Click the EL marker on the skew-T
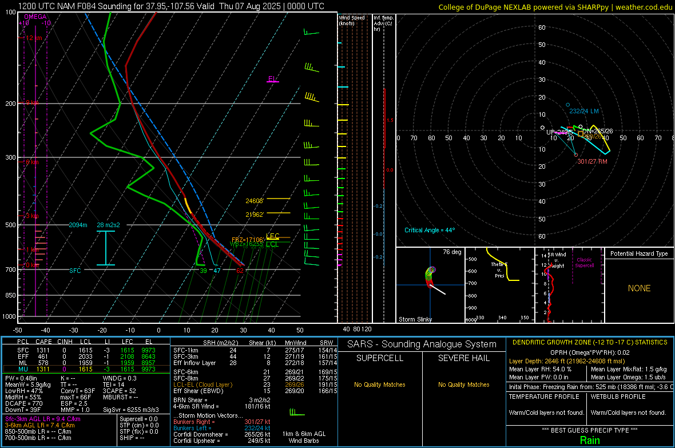This screenshot has height=448, width=675. click(272, 79)
